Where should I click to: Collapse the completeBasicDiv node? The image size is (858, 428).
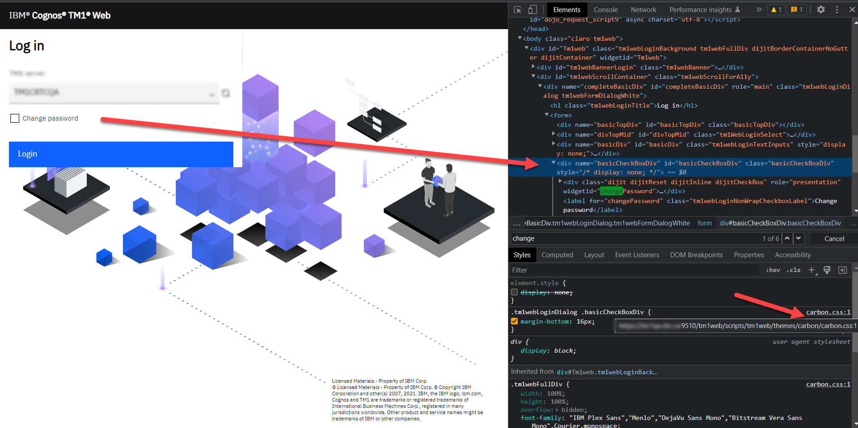[540, 86]
